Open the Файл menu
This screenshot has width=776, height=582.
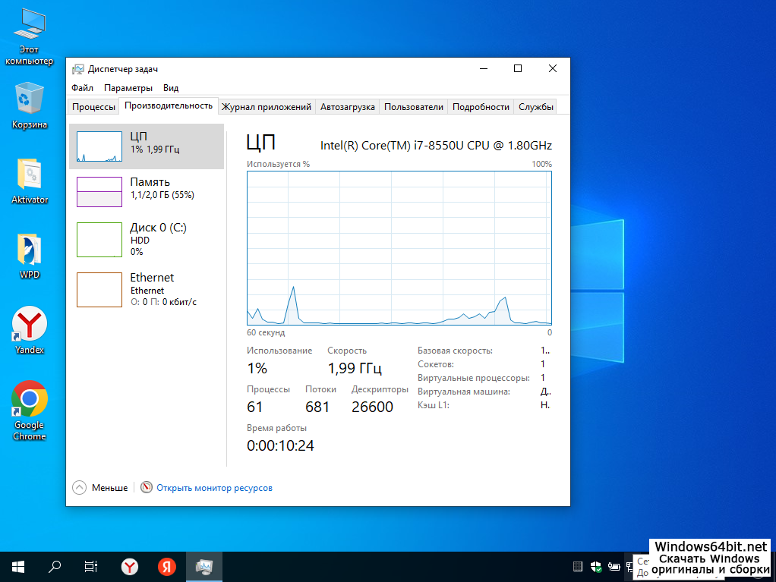tap(82, 88)
